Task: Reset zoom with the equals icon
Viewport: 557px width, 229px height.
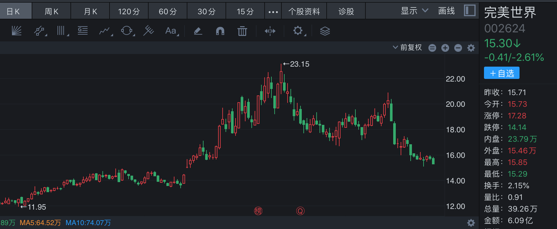Action: 432,48
